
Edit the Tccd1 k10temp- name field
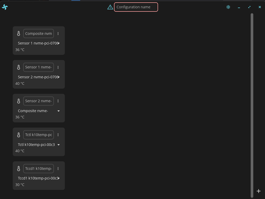(x=39, y=168)
